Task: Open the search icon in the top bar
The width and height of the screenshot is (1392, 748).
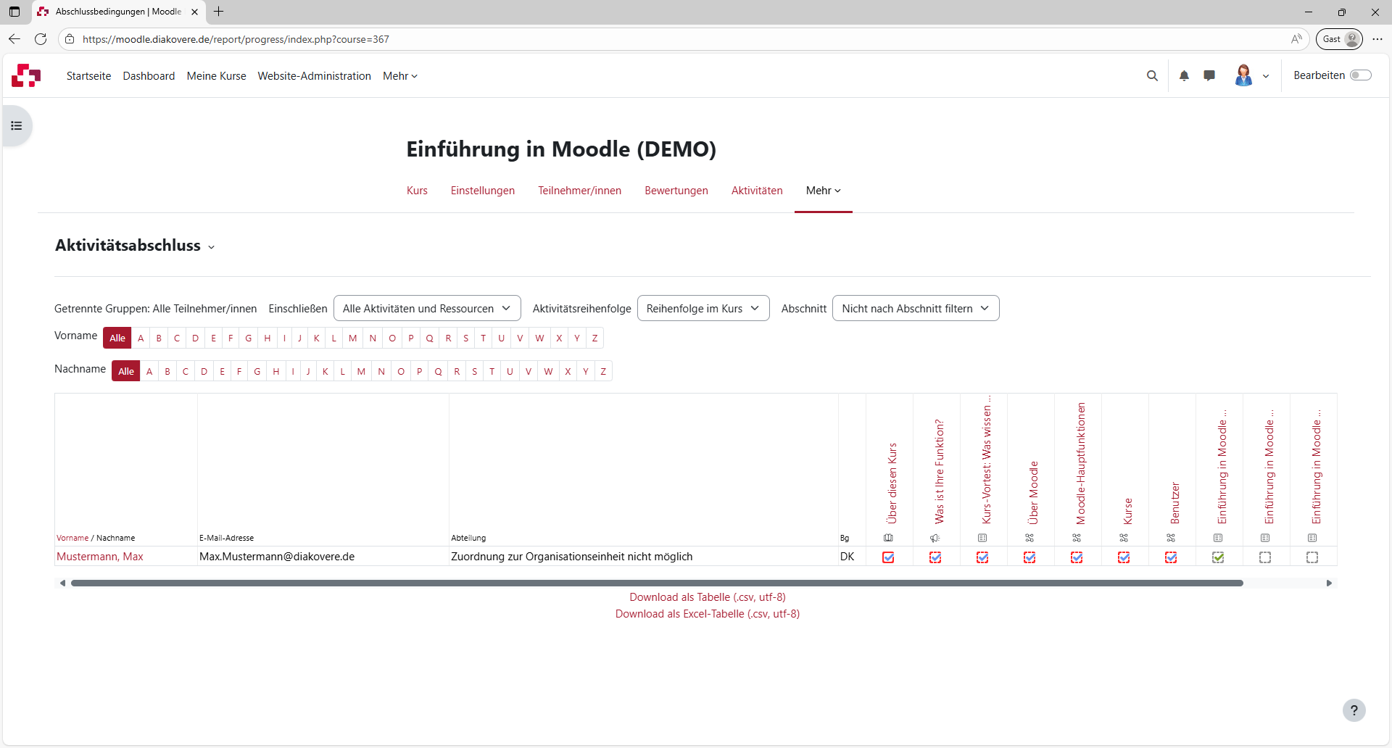Action: (x=1152, y=75)
